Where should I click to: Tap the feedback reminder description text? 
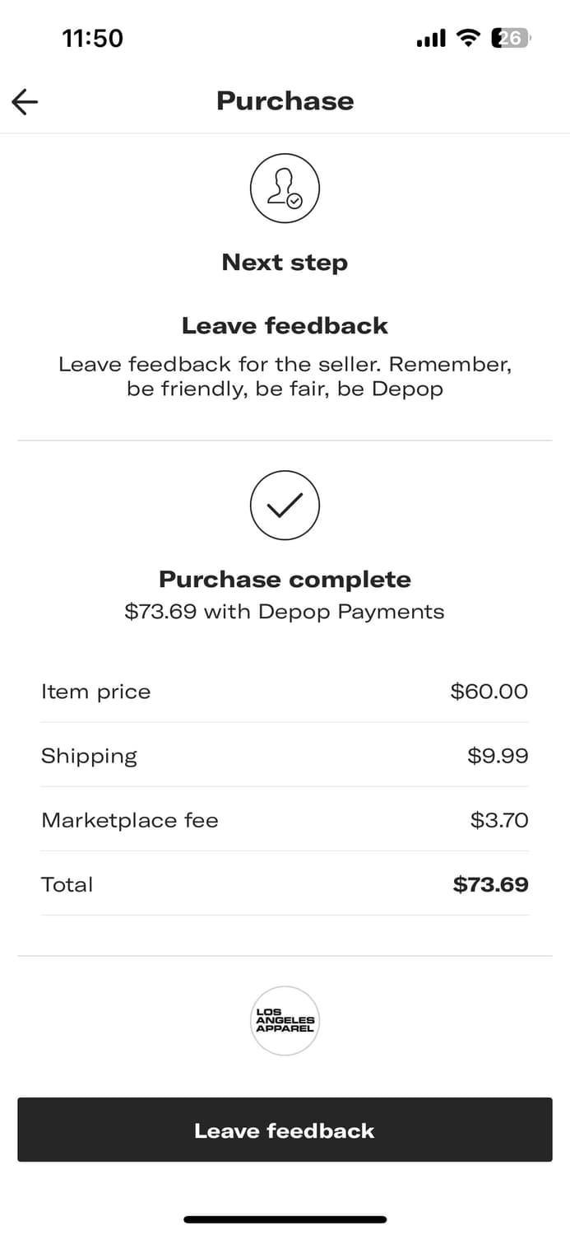click(x=285, y=376)
